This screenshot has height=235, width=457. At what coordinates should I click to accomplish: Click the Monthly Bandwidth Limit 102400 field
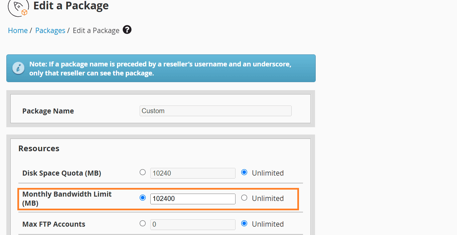[193, 199]
